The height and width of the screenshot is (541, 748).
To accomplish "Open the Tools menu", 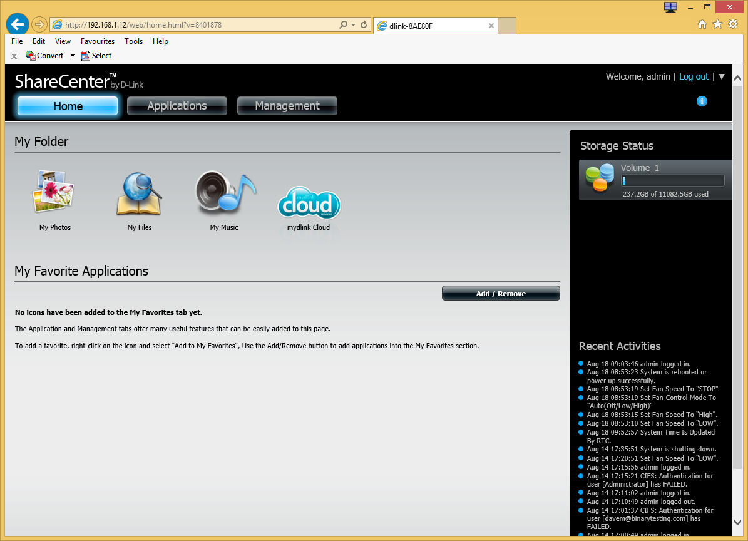I will pyautogui.click(x=133, y=41).
